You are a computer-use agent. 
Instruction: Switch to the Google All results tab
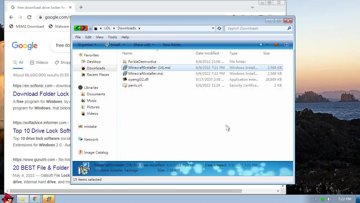pos(18,62)
